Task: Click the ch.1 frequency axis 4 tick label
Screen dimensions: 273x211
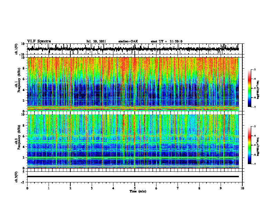Action: tap(24, 90)
